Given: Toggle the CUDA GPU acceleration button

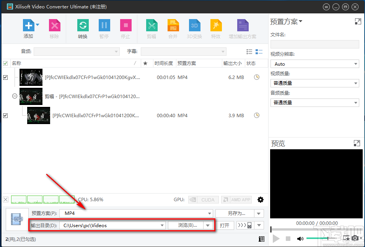Looking at the screenshot, I should [x=204, y=200].
